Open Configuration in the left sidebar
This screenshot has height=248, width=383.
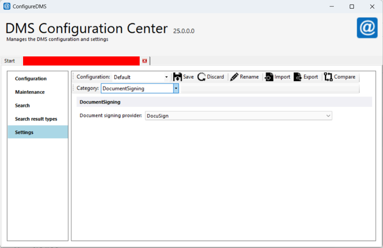tap(31, 79)
